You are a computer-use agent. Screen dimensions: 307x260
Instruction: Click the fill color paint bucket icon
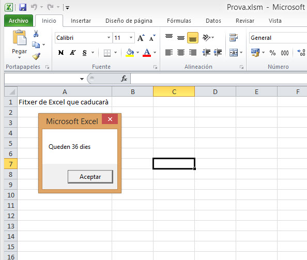pos(130,53)
